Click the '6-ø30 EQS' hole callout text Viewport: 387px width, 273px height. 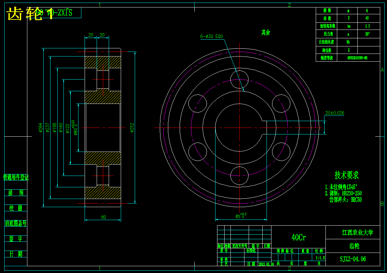[212, 36]
